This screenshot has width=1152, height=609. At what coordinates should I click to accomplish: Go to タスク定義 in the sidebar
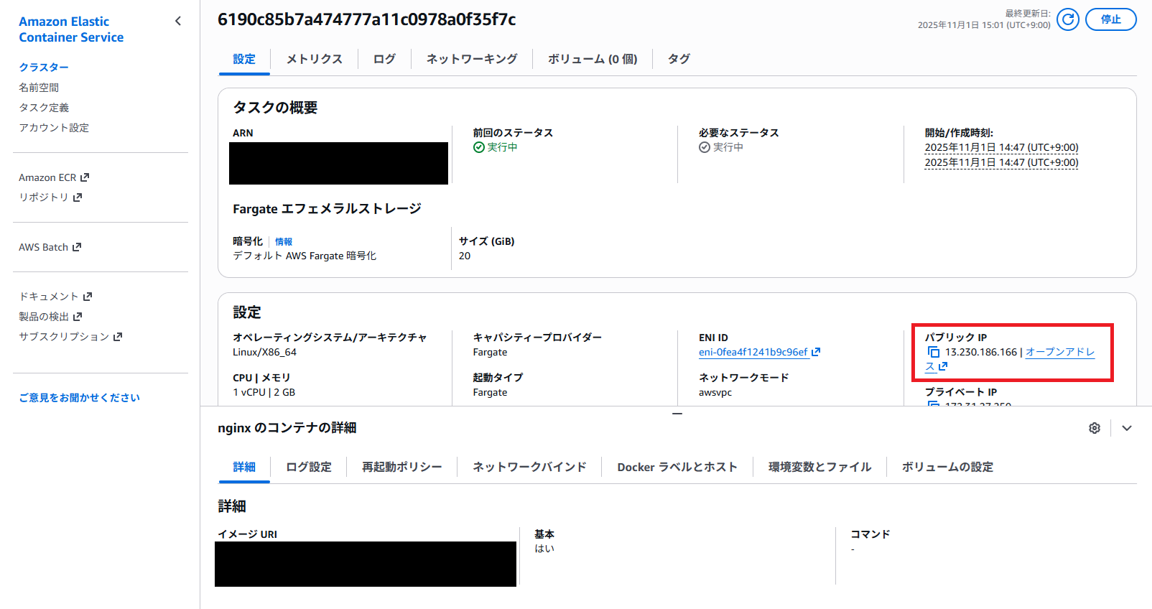(44, 108)
